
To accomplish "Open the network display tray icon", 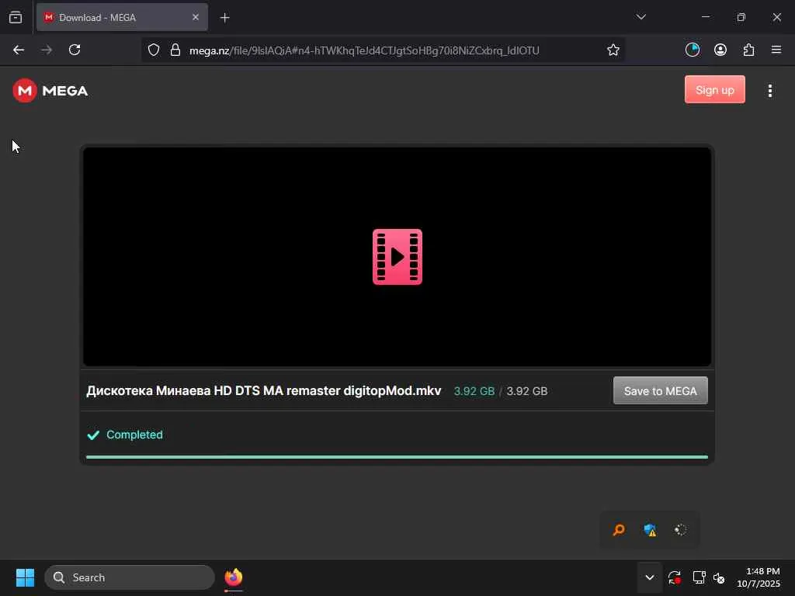I will pyautogui.click(x=699, y=577).
